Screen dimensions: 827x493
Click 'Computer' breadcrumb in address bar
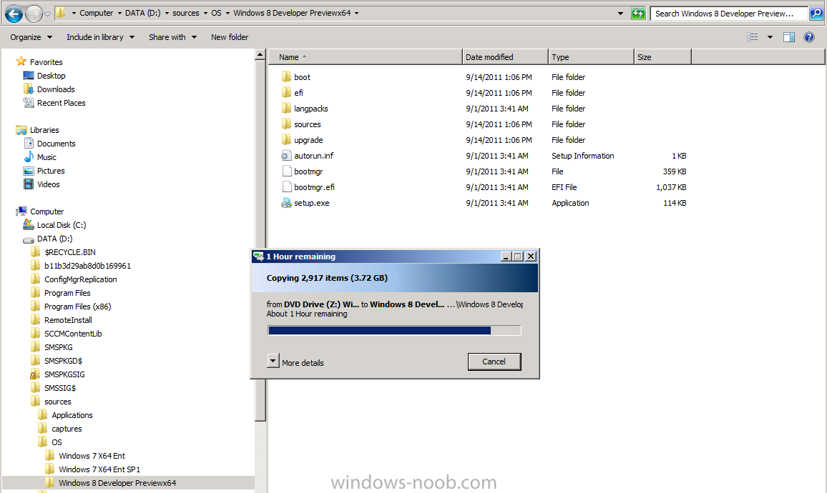[96, 13]
